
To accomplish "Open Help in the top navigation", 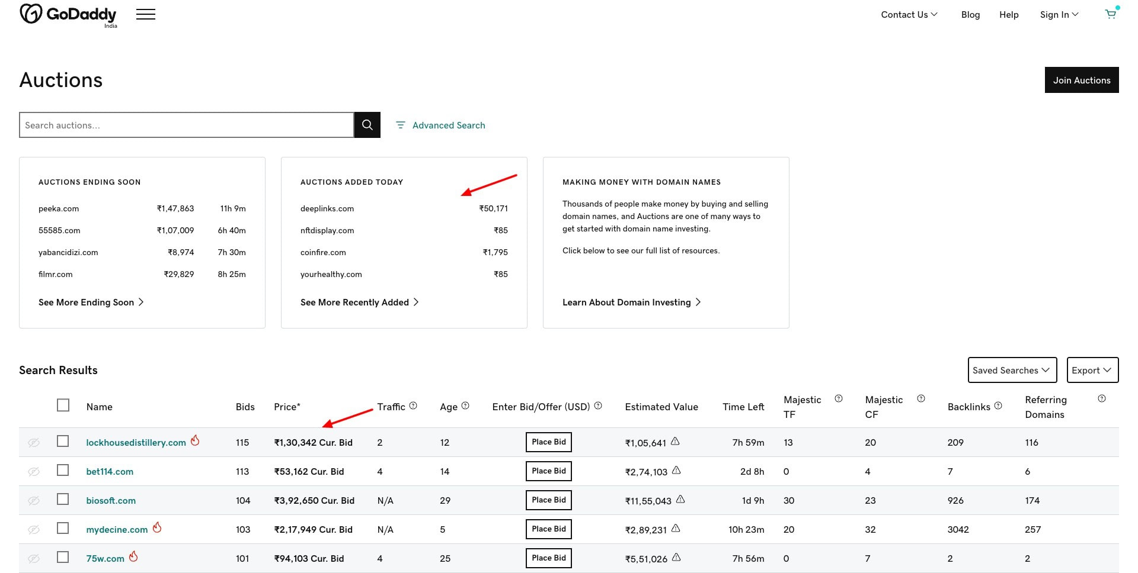I will 1008,15.
